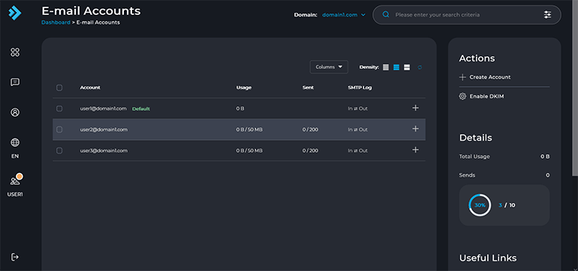
Task: Click the 30% usage progress ring
Action: (480, 205)
